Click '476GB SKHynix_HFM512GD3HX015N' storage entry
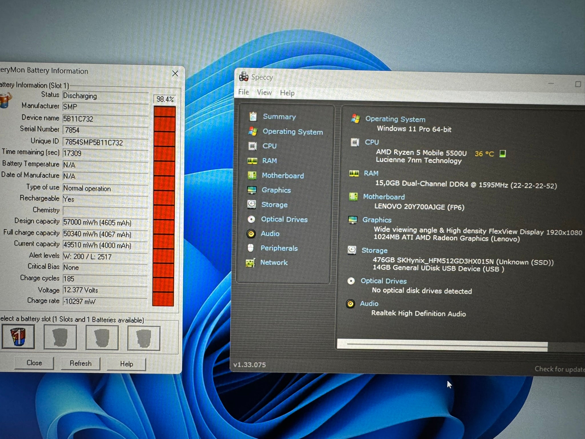Viewport: 585px width, 439px height. 463,261
